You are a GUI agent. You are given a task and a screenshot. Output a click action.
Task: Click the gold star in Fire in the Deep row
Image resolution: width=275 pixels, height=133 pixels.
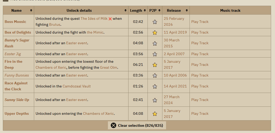click(155, 65)
